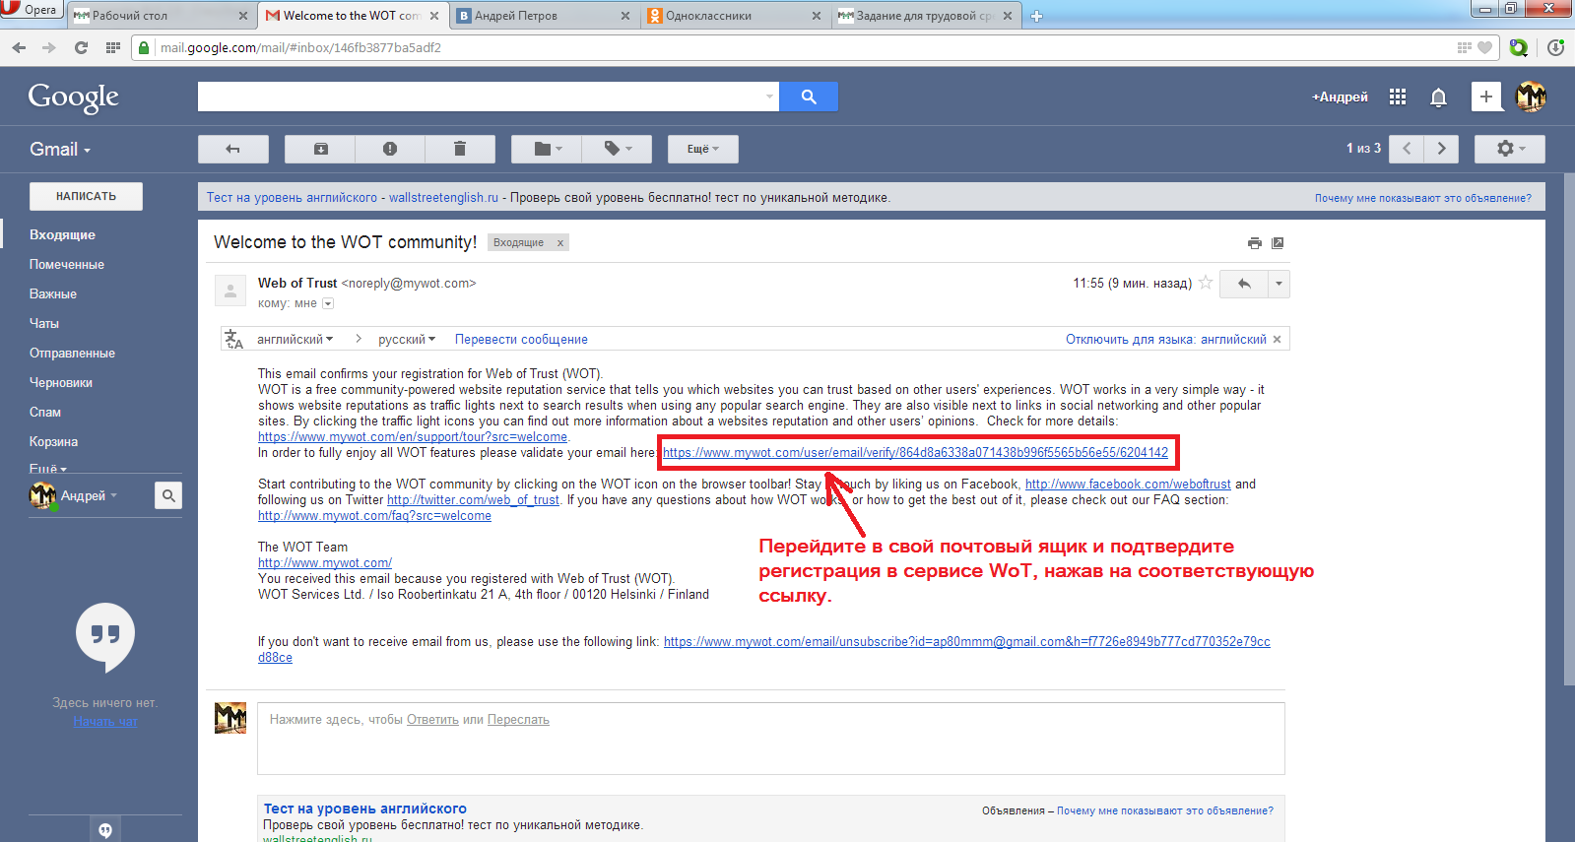Go to the newer message with the left arrow
1575x842 pixels.
[1407, 149]
